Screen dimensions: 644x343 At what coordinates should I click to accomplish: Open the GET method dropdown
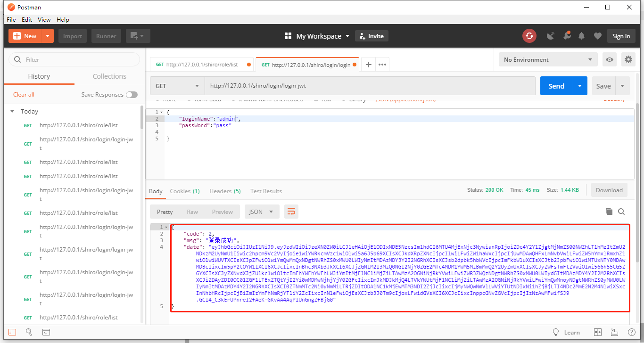177,86
